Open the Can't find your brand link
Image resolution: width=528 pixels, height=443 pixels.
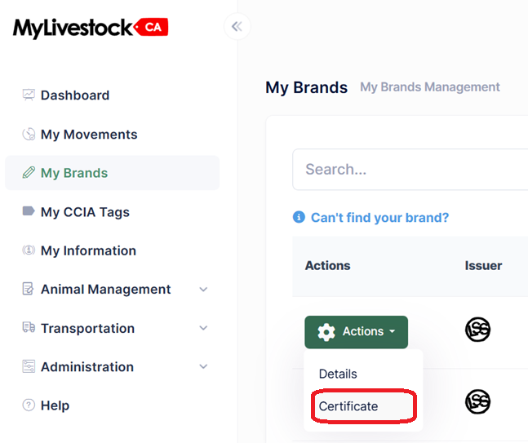pyautogui.click(x=379, y=218)
